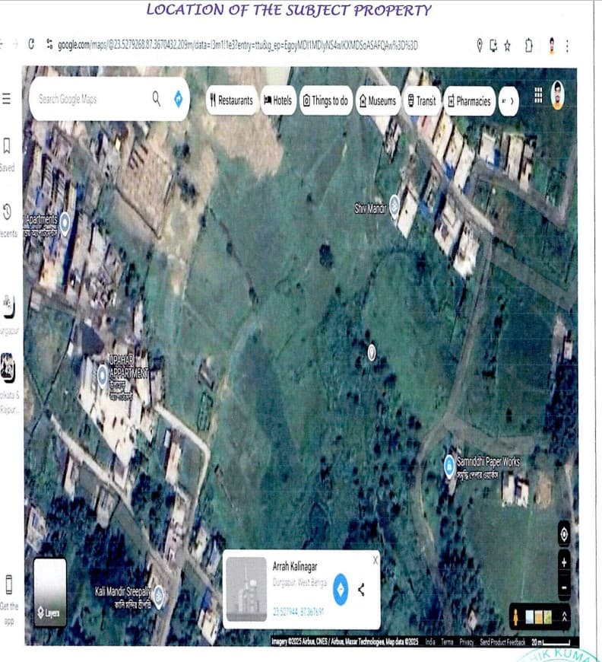Click the coordinates link on place card
This screenshot has width=602, height=662.
pyautogui.click(x=298, y=612)
